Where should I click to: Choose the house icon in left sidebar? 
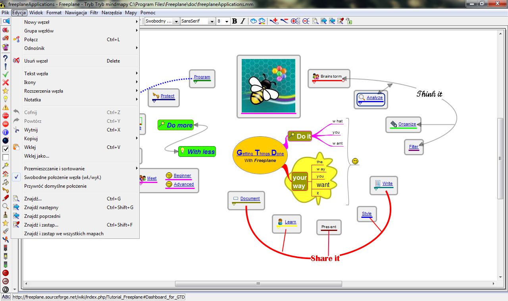click(6, 173)
